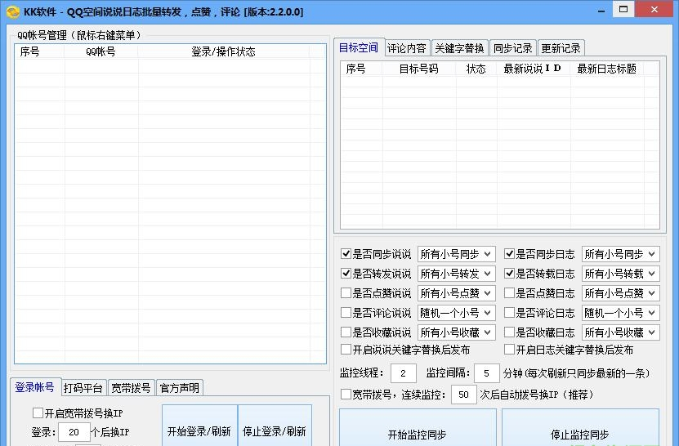Click the target list 序号 column header

(361, 69)
